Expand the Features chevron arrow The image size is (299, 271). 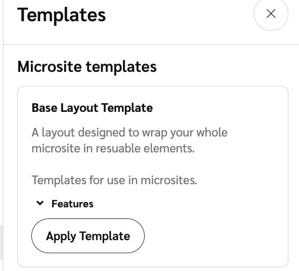click(x=41, y=203)
